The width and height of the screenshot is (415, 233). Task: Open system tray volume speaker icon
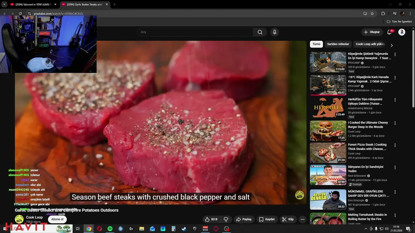pos(386,229)
